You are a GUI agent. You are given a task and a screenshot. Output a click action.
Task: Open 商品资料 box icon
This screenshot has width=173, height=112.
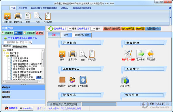[62, 81]
